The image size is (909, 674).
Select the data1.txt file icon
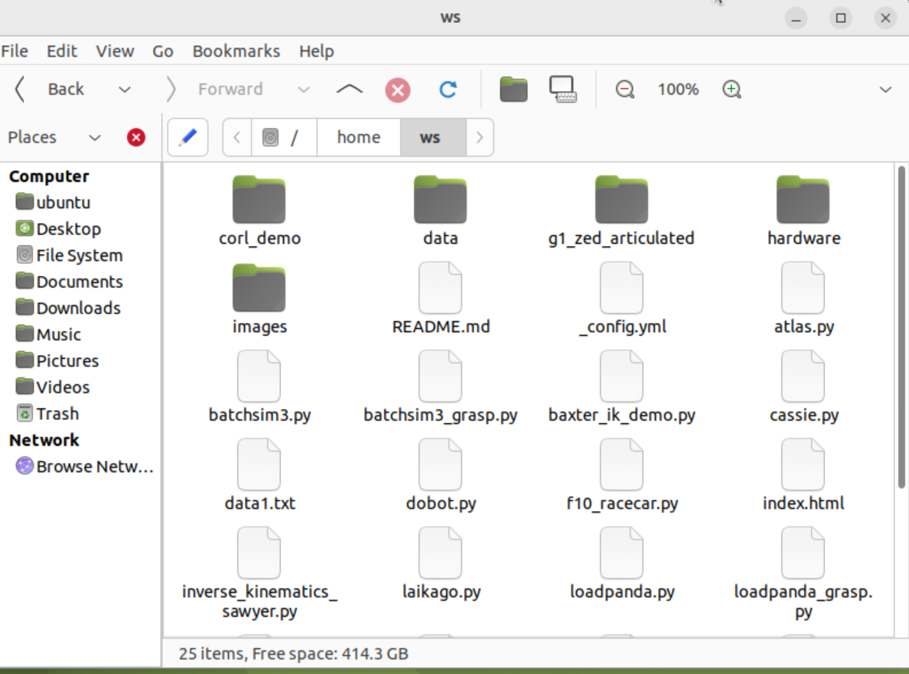click(x=259, y=465)
